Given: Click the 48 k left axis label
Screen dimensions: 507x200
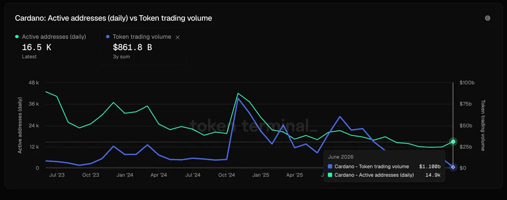Looking at the screenshot, I should tap(34, 83).
